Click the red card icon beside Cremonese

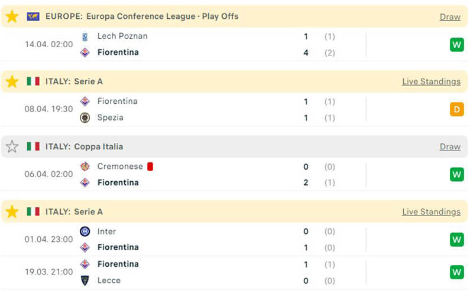point(150,166)
